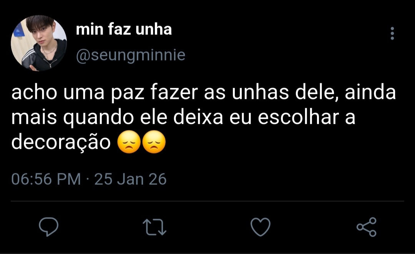Click the second pensive face emoji

point(153,143)
